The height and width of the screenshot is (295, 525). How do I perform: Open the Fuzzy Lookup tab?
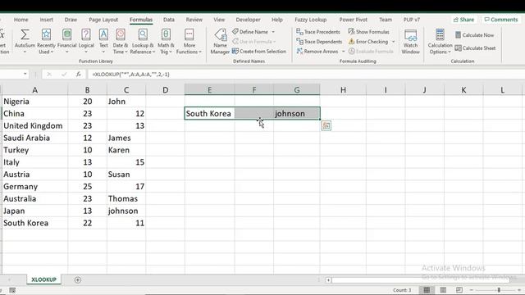(310, 20)
